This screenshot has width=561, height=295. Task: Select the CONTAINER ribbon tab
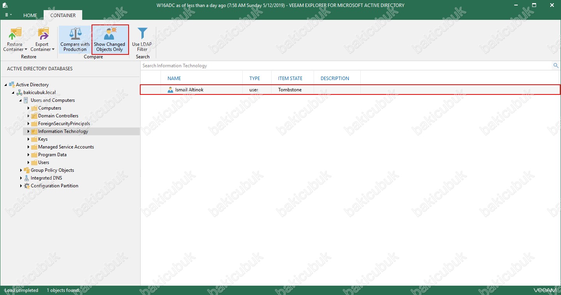[63, 15]
